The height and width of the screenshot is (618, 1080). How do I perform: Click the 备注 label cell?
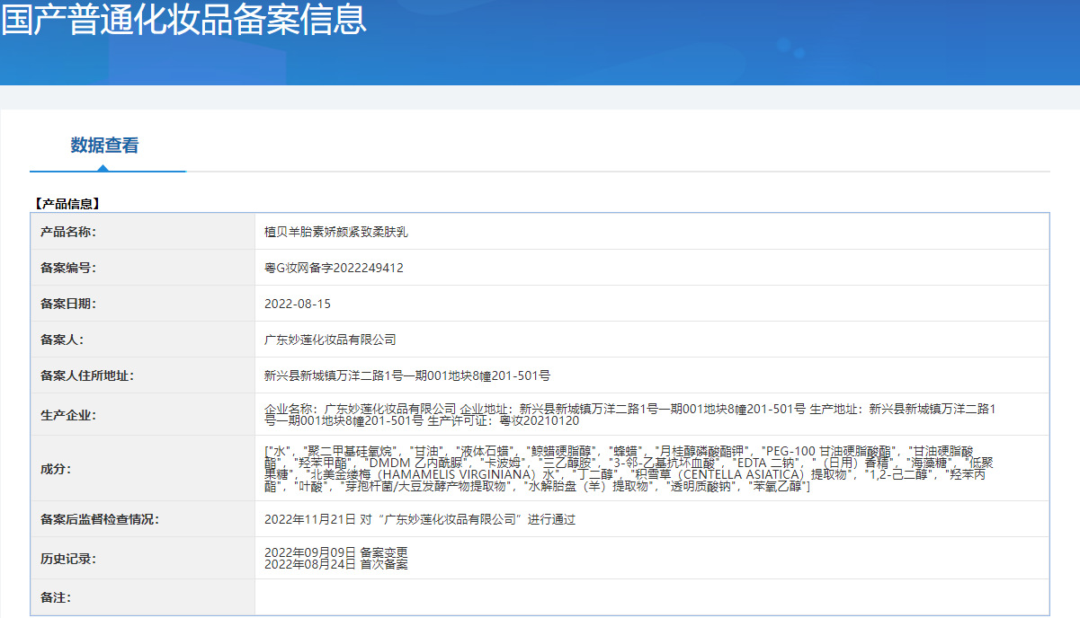click(x=143, y=597)
